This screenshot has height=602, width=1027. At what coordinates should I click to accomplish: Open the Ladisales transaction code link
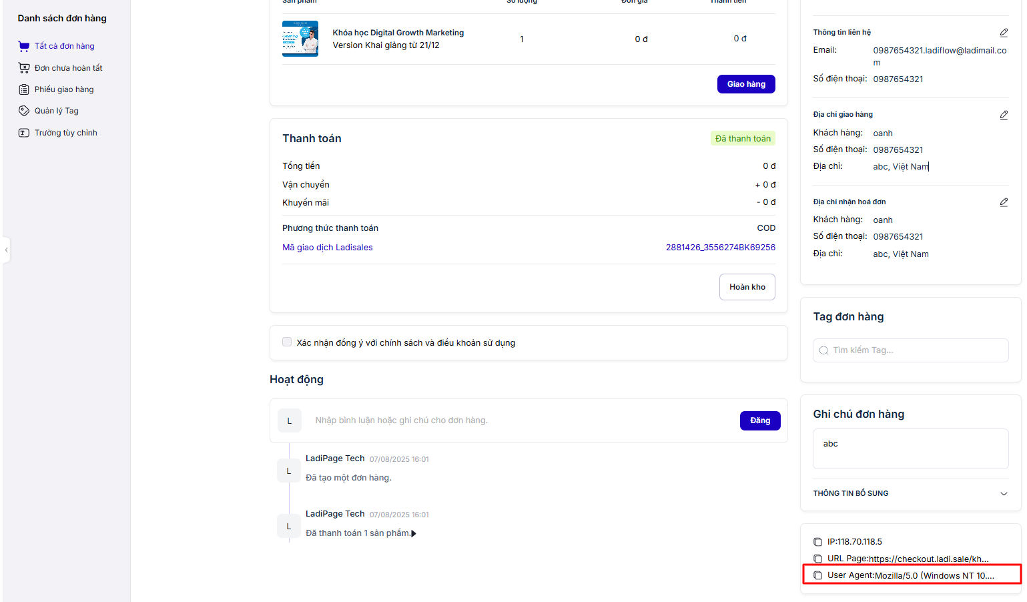[x=720, y=248]
